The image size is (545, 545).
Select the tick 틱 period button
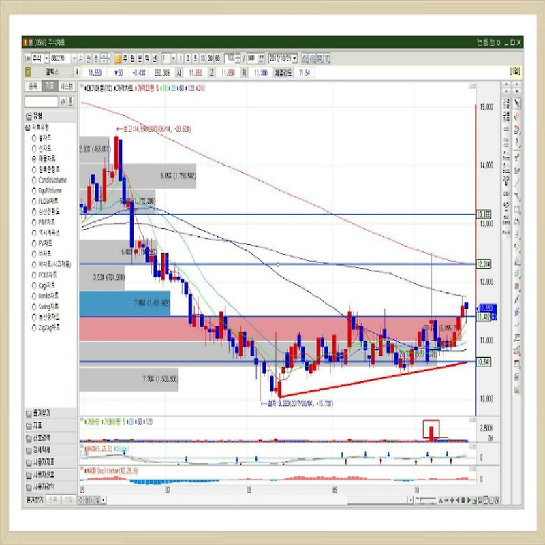point(147,59)
